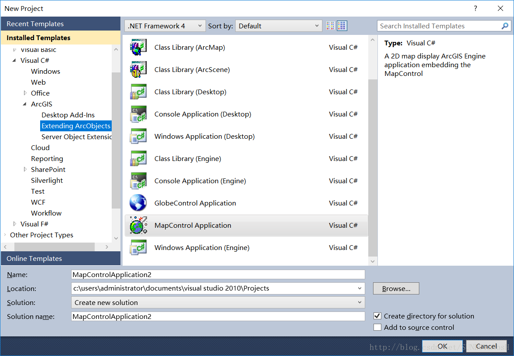Viewport: 514px width, 356px height.
Task: Open the help question mark button
Action: click(475, 9)
